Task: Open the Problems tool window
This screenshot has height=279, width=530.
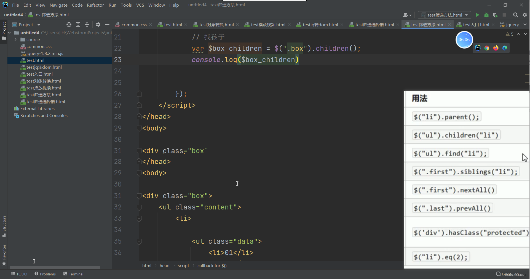Action: pos(45,274)
